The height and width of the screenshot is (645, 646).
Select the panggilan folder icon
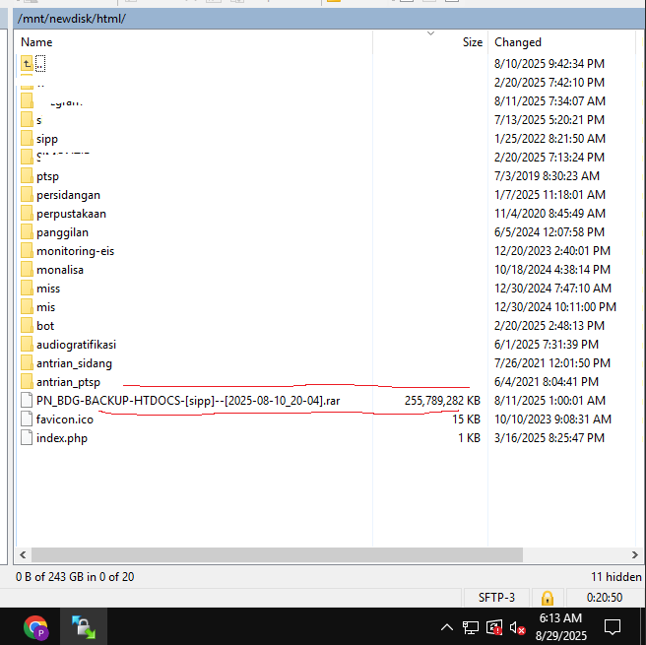tap(27, 231)
